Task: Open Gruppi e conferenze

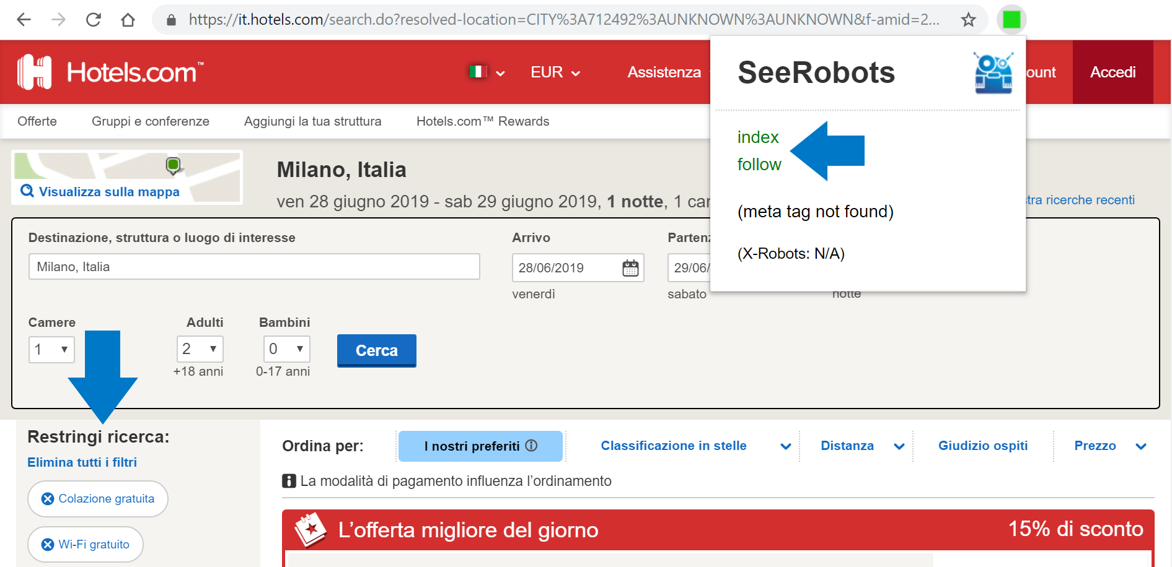Action: (x=151, y=121)
